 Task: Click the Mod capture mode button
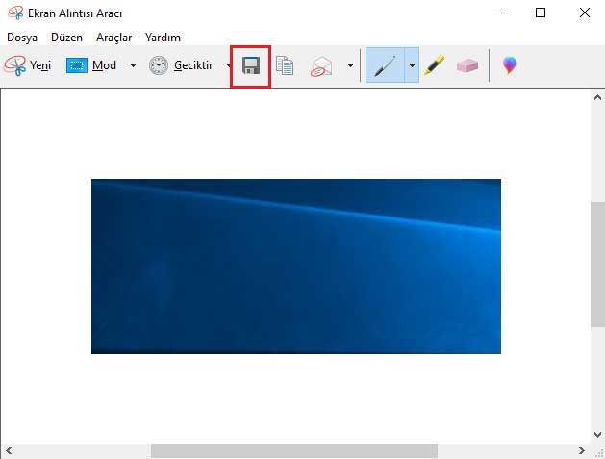coord(91,65)
